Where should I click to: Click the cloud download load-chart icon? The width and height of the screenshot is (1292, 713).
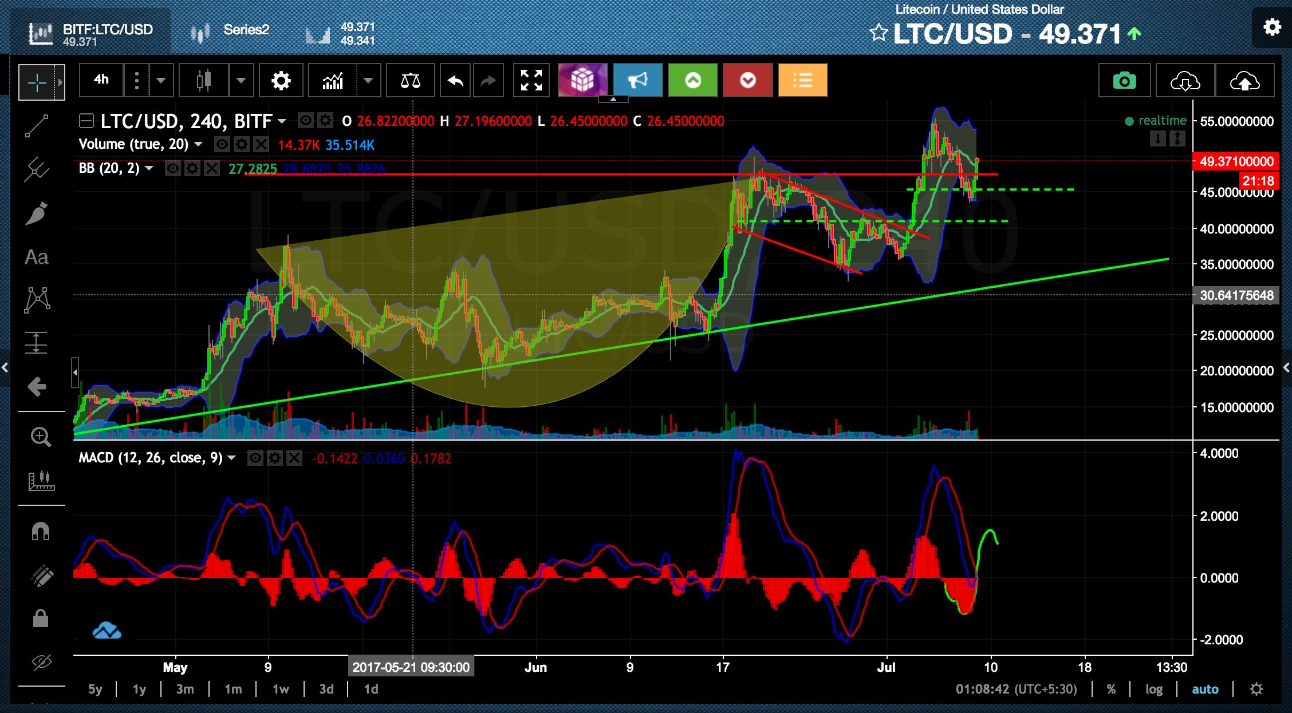pos(1185,81)
